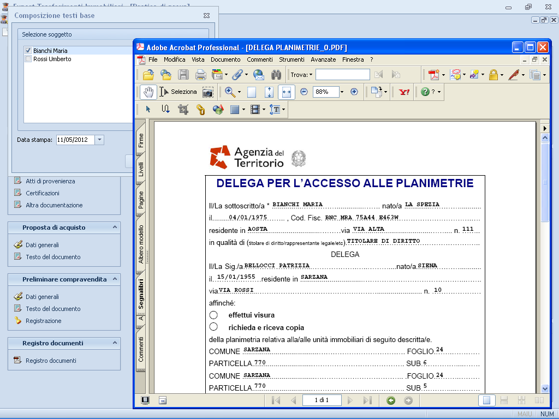Click the Seleziona text tool button
559x419 pixels.
(179, 92)
